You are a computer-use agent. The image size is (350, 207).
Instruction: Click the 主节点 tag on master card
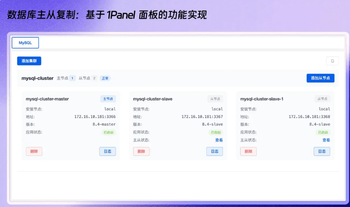[x=108, y=99]
